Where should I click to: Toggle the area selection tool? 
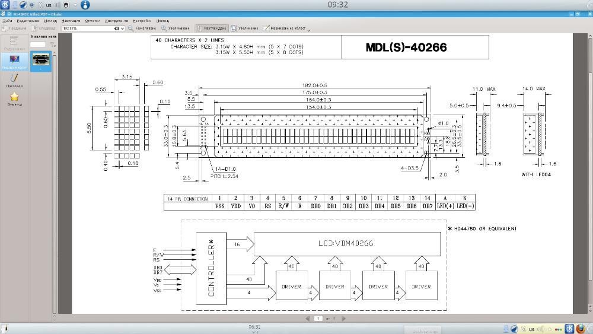285,28
